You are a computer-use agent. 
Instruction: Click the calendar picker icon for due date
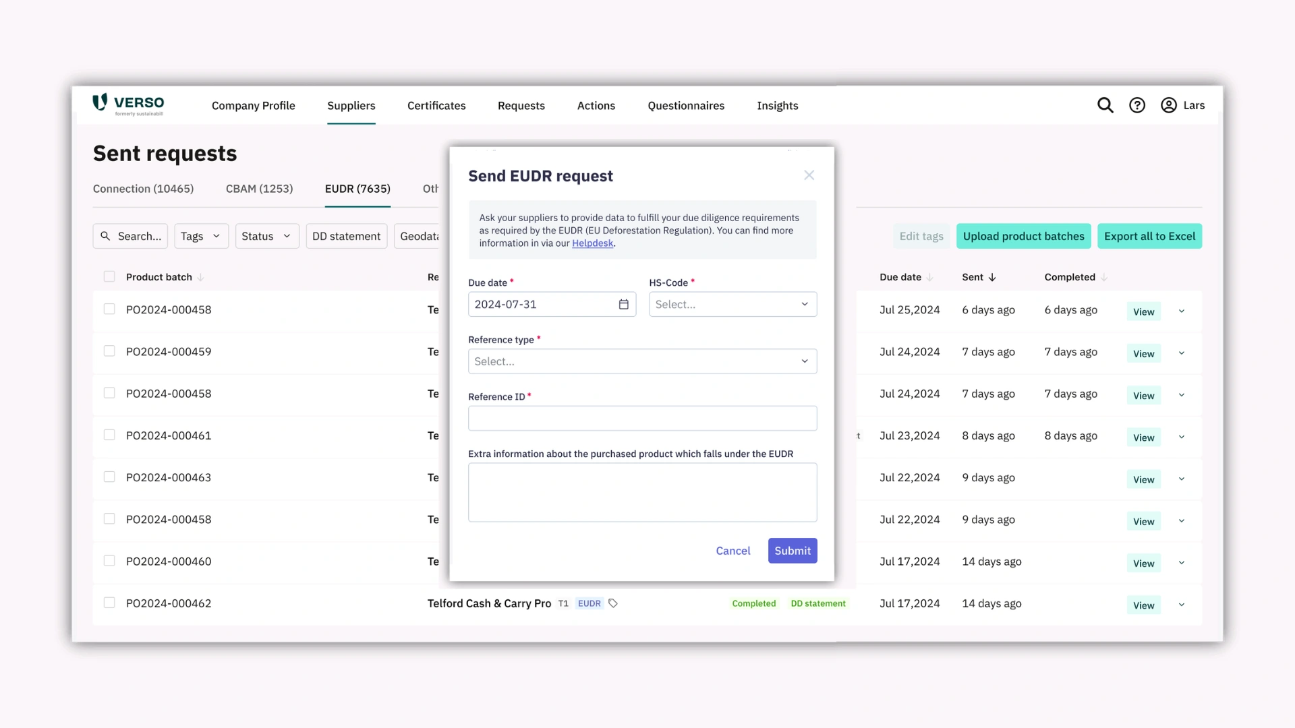(x=623, y=303)
